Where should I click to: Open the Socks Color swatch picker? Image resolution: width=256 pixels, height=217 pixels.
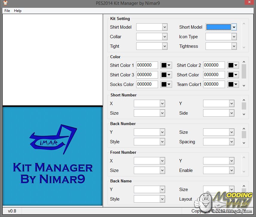coord(166,84)
